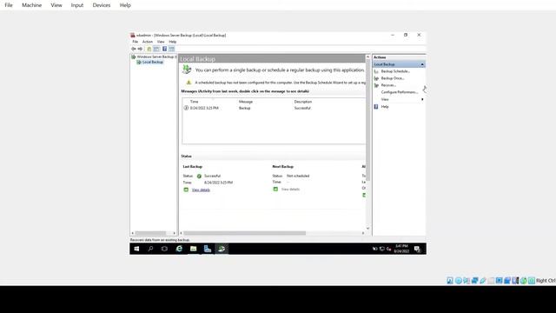Screen dimensions: 556x313
Task: Open the VirtualBox File menu
Action: point(9,5)
